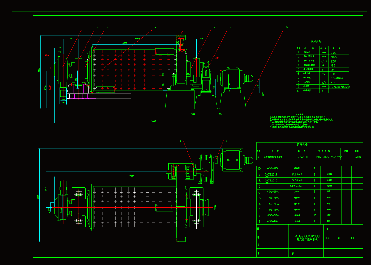Select the dimension '4500' above the drum

coord(125,43)
